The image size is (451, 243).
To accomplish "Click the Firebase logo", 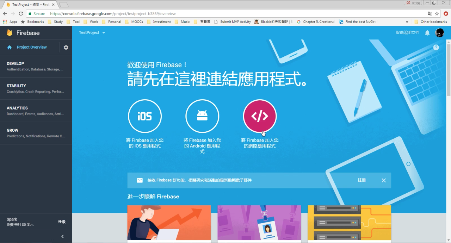I will [x=23, y=33].
